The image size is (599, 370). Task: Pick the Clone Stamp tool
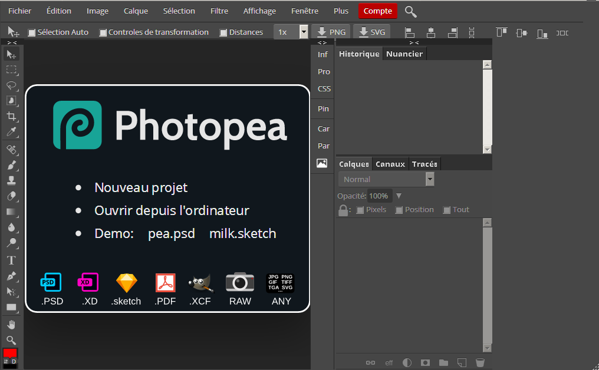11,180
